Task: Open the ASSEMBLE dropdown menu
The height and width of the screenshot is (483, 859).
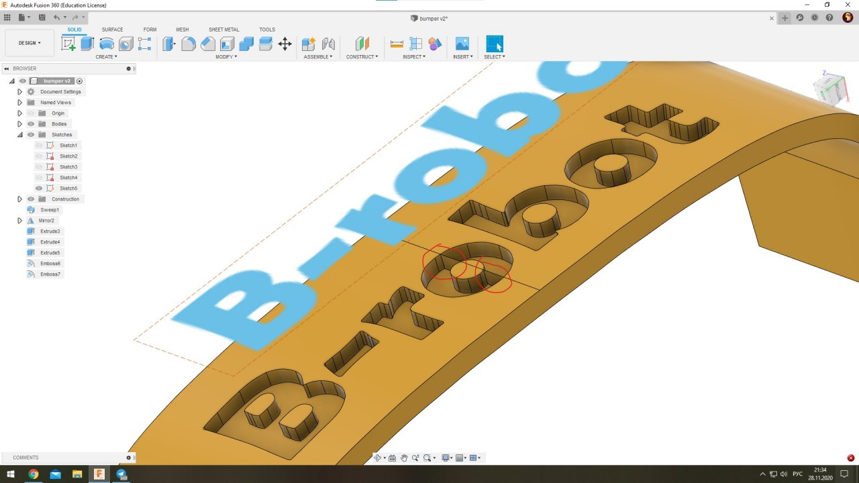Action: tap(318, 57)
